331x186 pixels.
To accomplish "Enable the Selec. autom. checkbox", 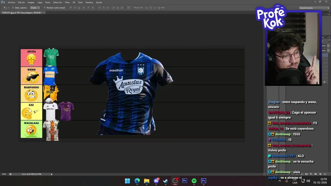I will [x=13, y=8].
